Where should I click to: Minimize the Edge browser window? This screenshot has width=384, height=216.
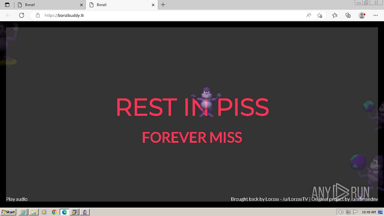359,3
